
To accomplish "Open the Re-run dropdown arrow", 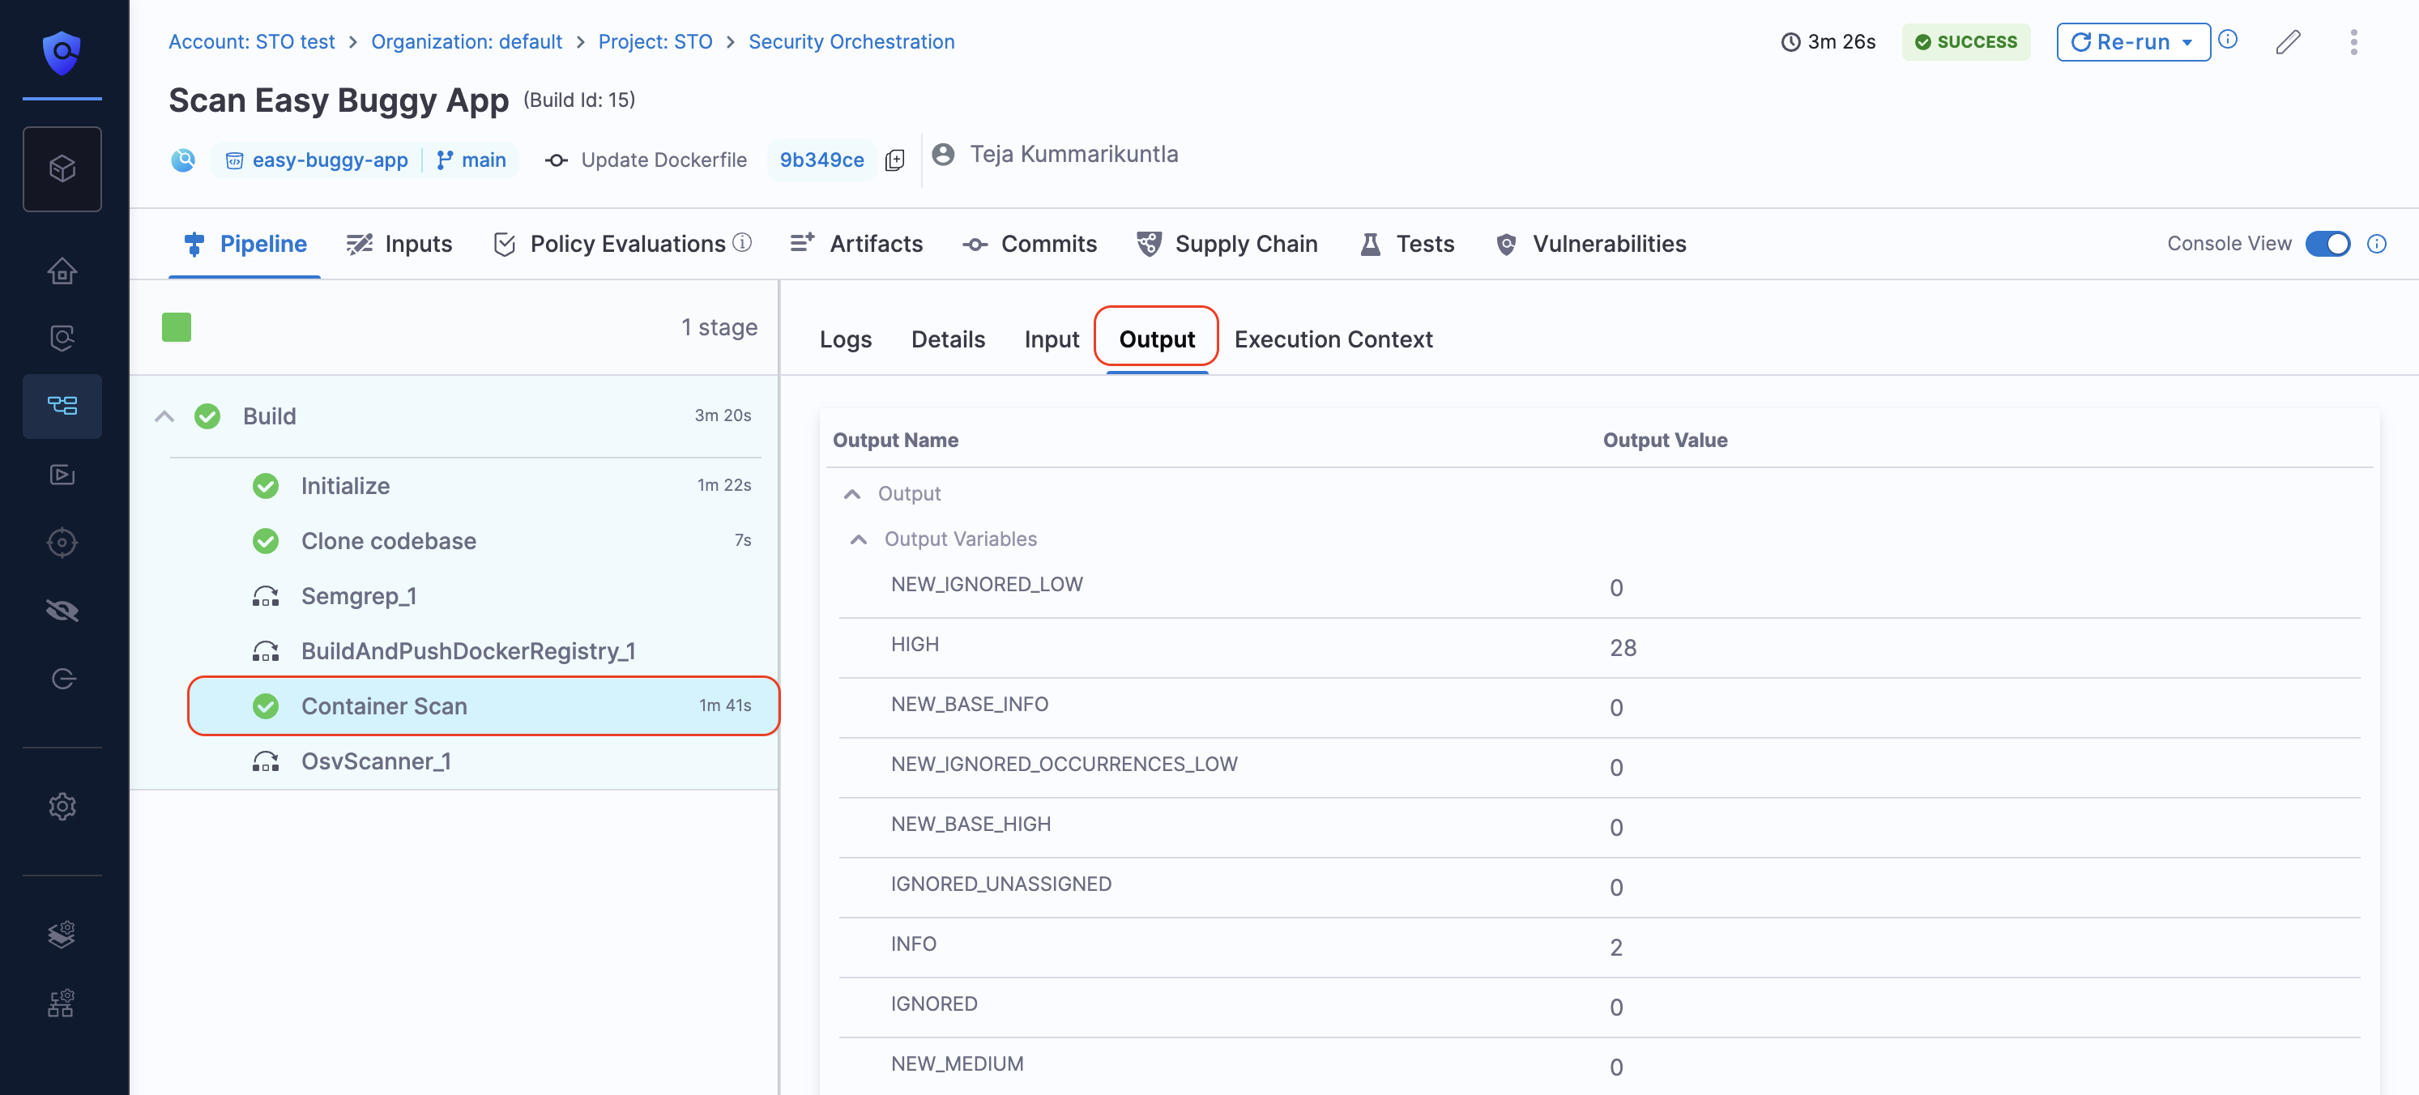I will click(2187, 42).
